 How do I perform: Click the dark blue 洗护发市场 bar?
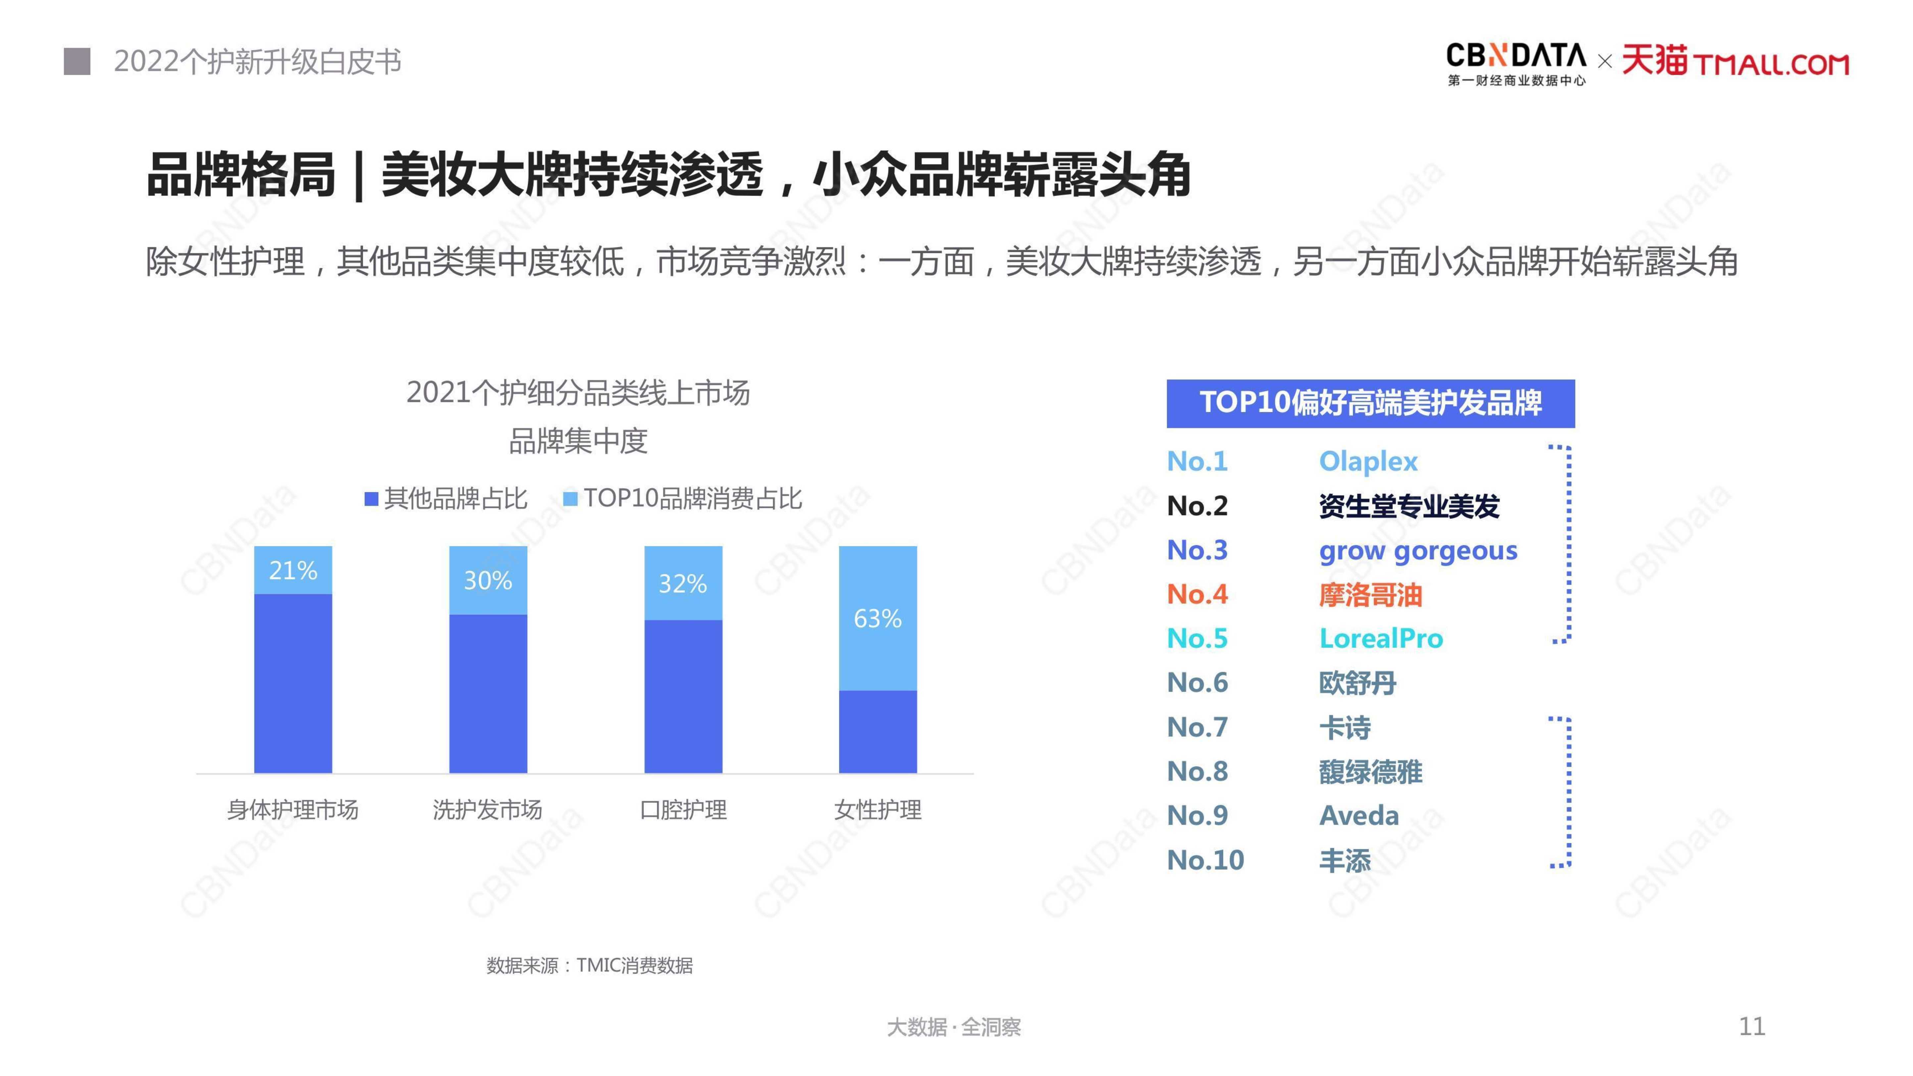(488, 694)
